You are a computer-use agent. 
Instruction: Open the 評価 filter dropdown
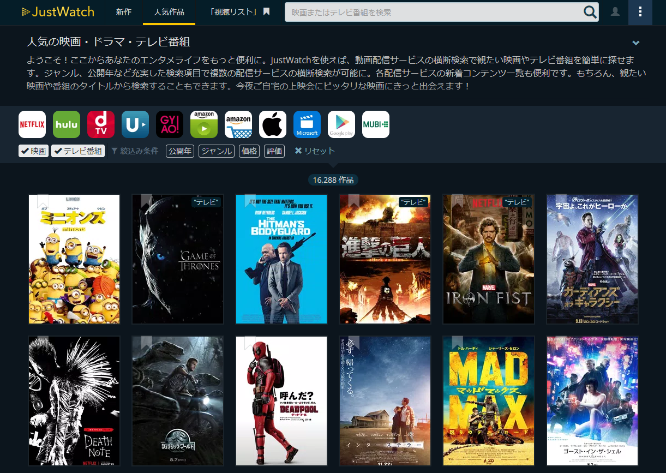click(274, 151)
